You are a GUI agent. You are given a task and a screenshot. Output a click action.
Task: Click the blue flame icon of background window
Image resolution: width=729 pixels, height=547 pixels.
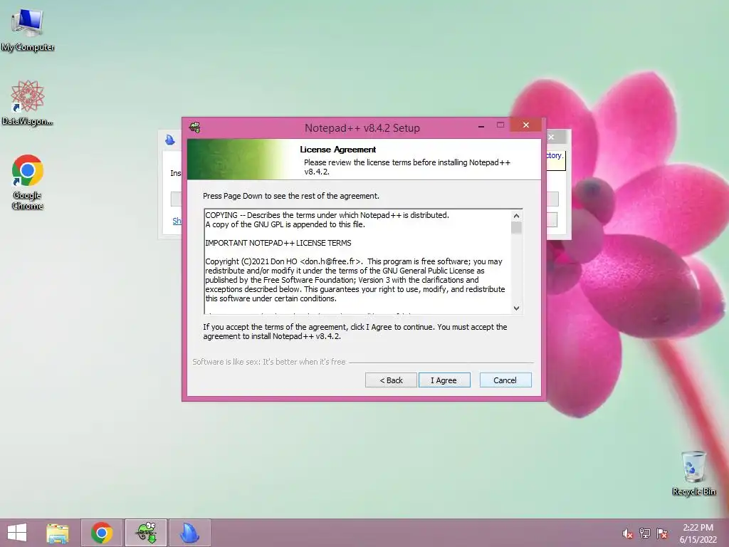click(170, 140)
